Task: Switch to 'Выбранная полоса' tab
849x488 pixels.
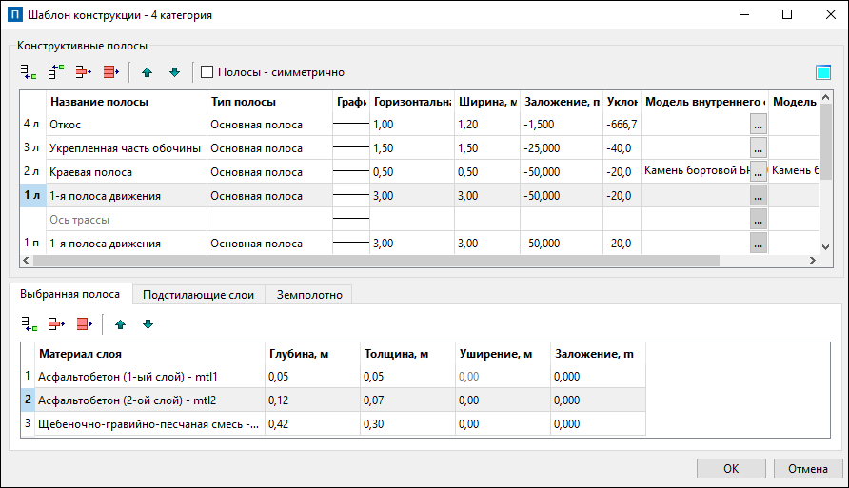Action: [70, 294]
